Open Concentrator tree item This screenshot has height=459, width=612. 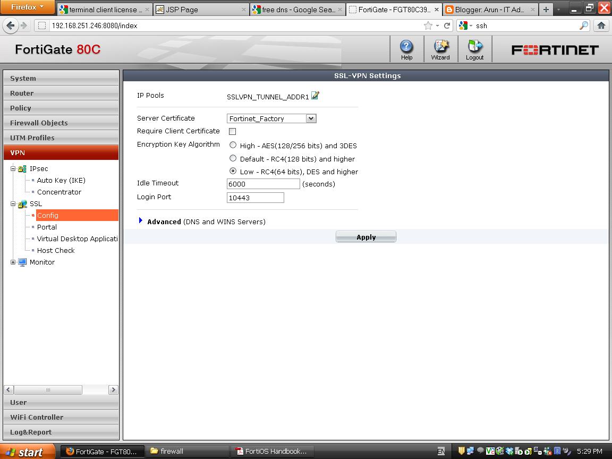[x=59, y=192]
